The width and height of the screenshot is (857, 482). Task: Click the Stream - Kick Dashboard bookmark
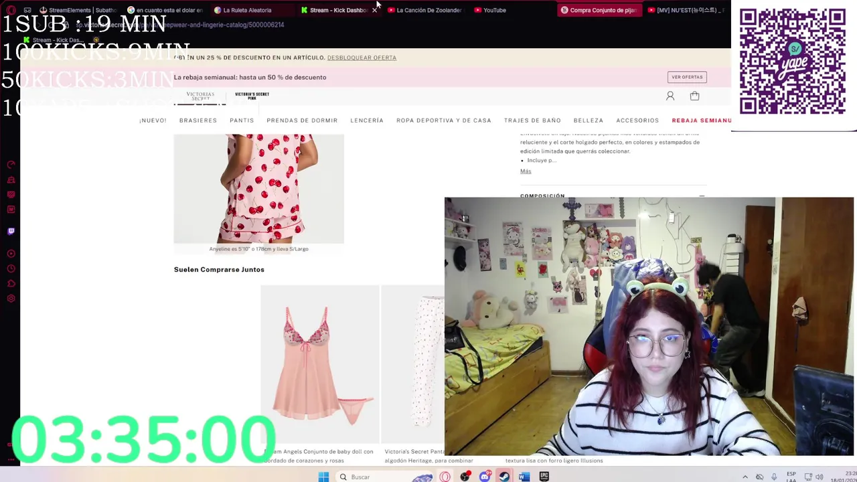coord(54,40)
